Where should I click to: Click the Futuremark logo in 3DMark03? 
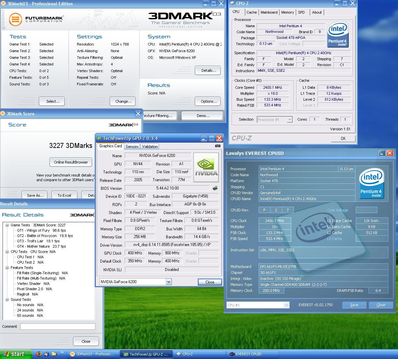pos(36,19)
